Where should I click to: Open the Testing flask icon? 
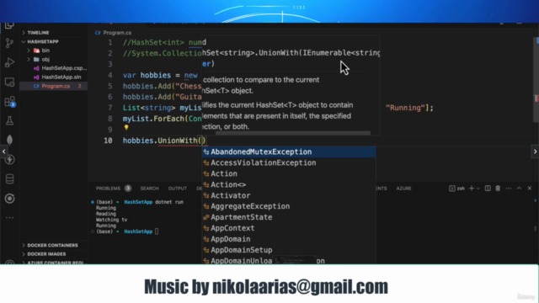point(9,121)
